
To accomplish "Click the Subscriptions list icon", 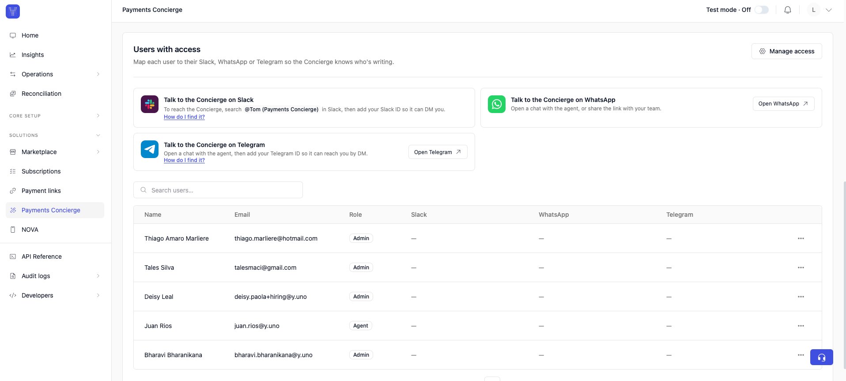I will (13, 171).
